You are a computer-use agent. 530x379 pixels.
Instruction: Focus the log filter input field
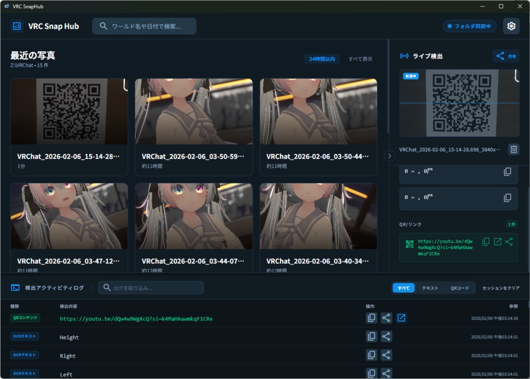pos(151,287)
